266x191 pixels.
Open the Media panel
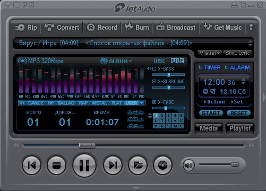pos(209,128)
